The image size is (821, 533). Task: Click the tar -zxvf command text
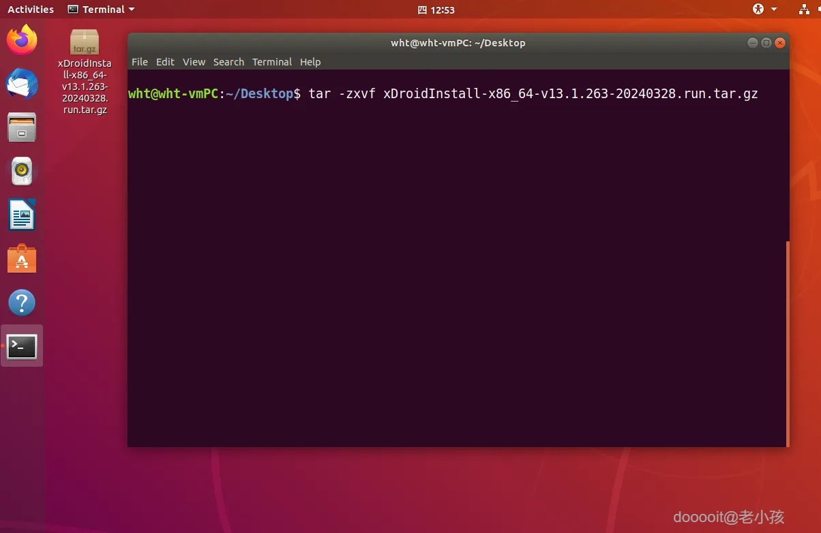click(533, 94)
